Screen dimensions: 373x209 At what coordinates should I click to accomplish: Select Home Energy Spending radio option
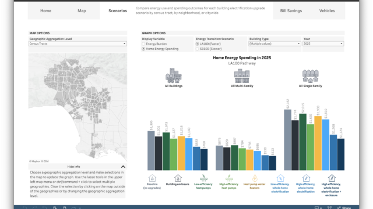click(x=143, y=49)
